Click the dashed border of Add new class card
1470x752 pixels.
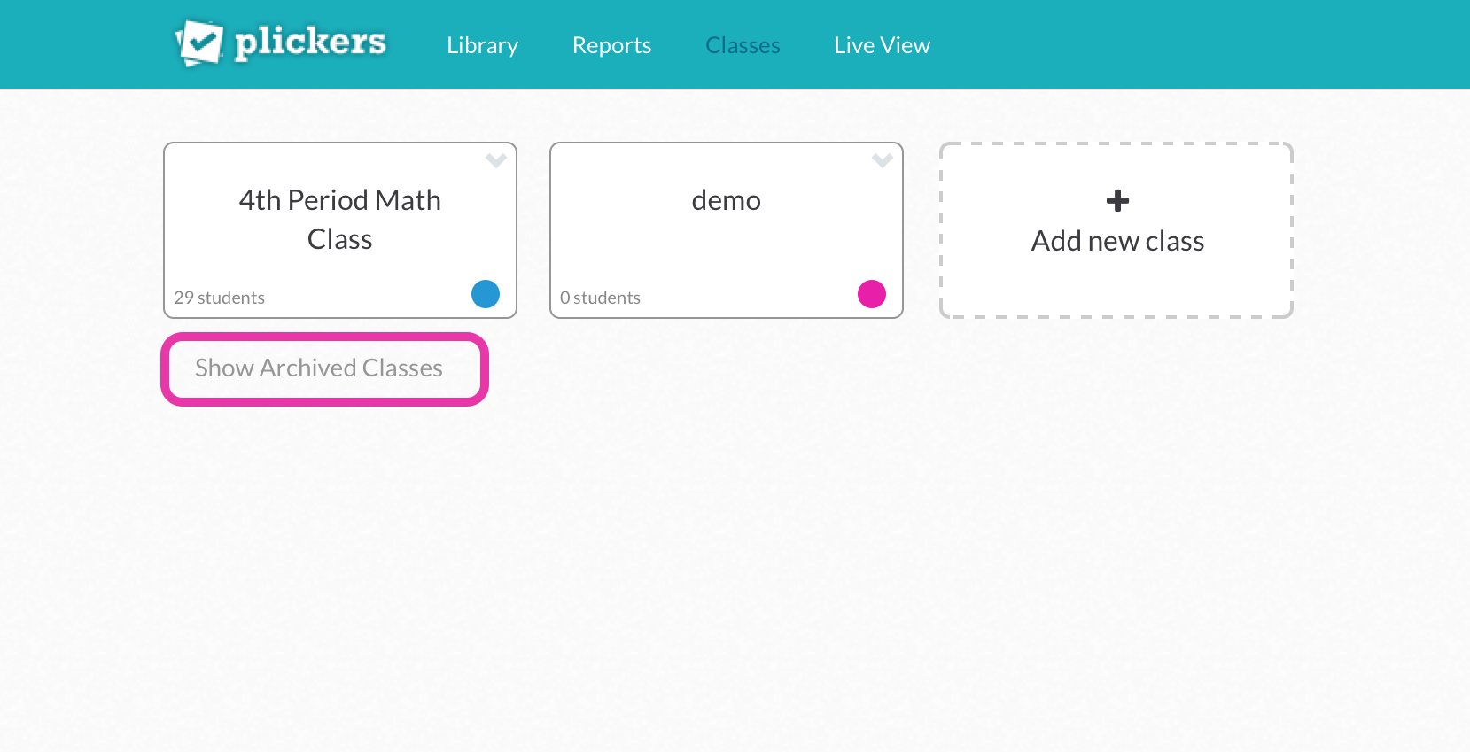(x=1116, y=143)
